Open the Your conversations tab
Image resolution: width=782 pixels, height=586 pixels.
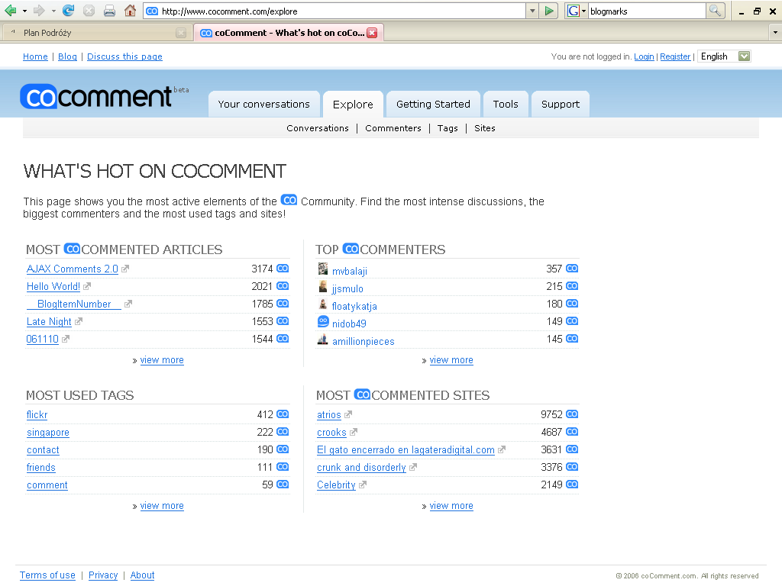coord(263,104)
